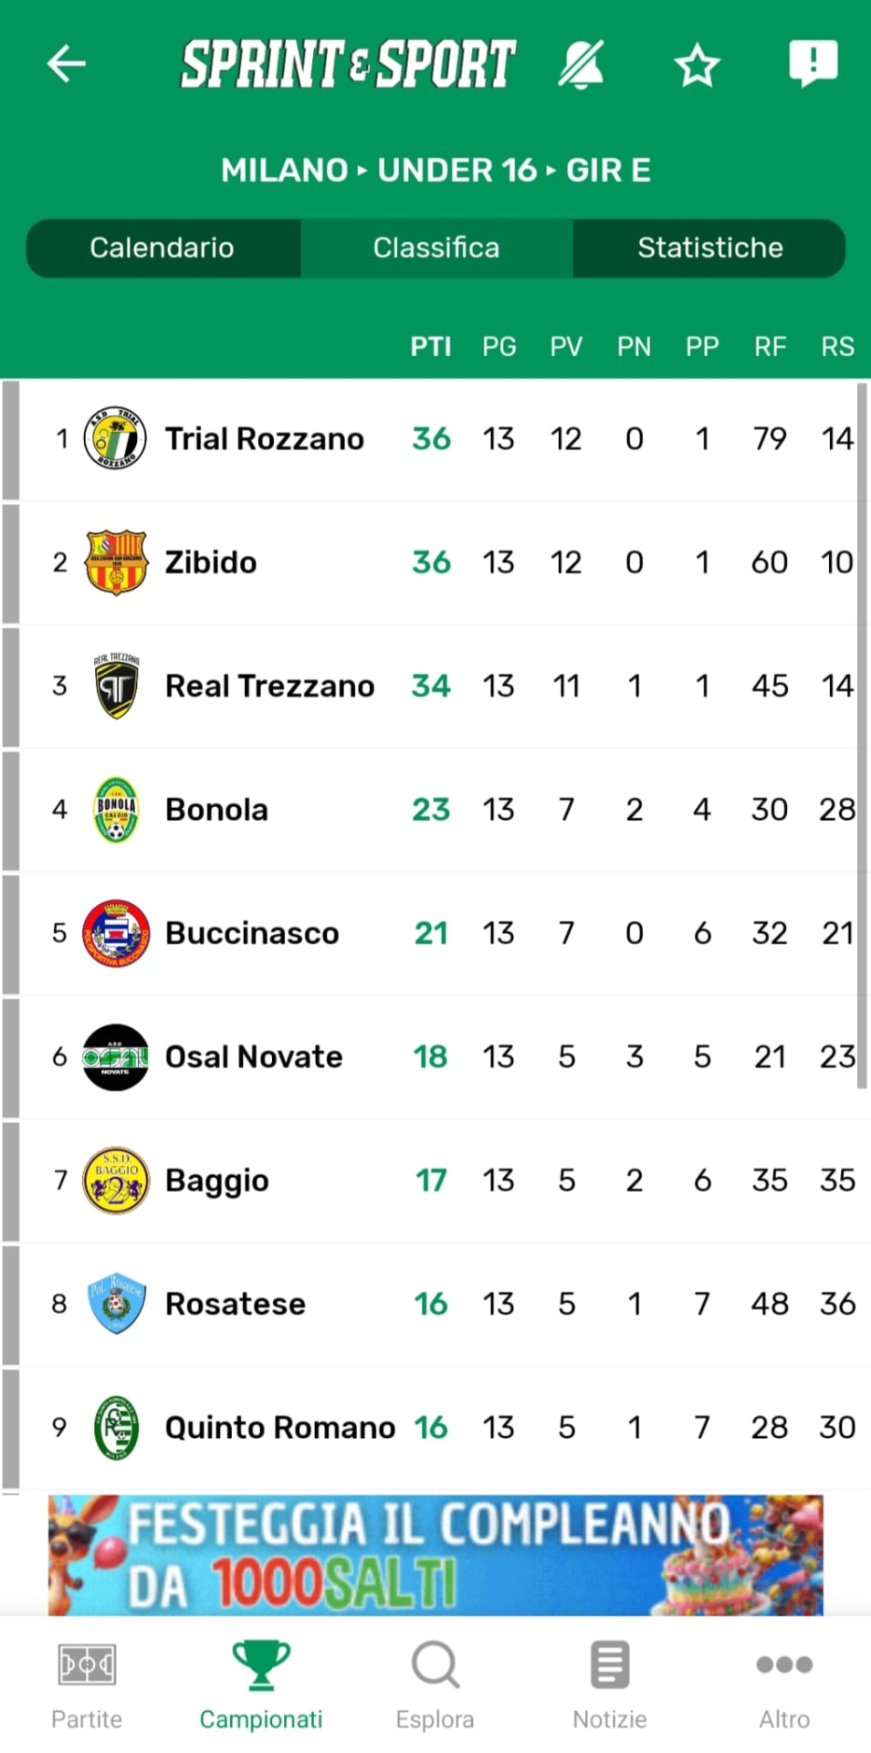Tap the Zibido team crest
The width and height of the screenshot is (871, 1753).
click(115, 562)
